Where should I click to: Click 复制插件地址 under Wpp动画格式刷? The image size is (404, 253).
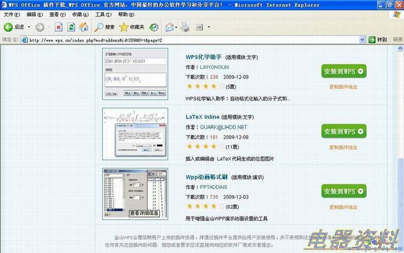[343, 207]
